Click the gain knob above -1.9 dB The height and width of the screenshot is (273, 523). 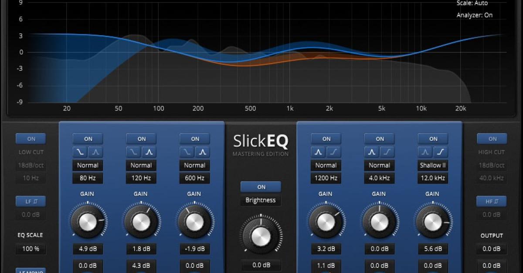(x=195, y=222)
